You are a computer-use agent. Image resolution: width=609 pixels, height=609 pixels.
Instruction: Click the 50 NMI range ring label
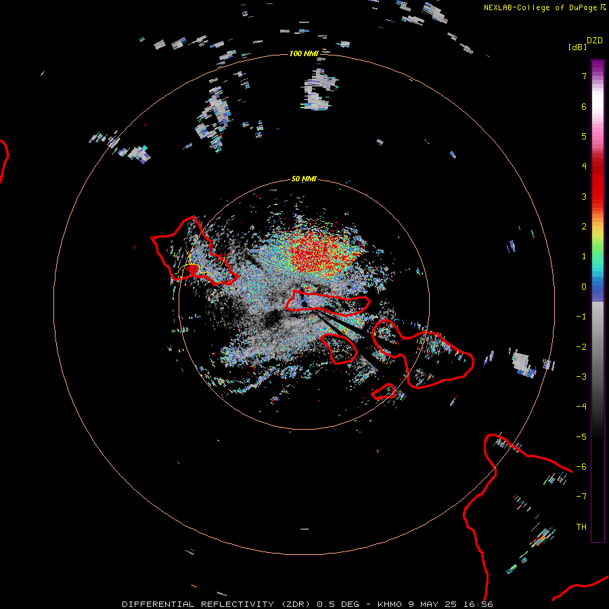[304, 179]
